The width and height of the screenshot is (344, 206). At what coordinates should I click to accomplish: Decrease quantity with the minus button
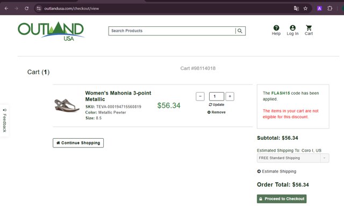200,96
